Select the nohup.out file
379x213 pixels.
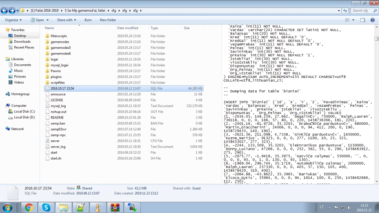coord(58,112)
